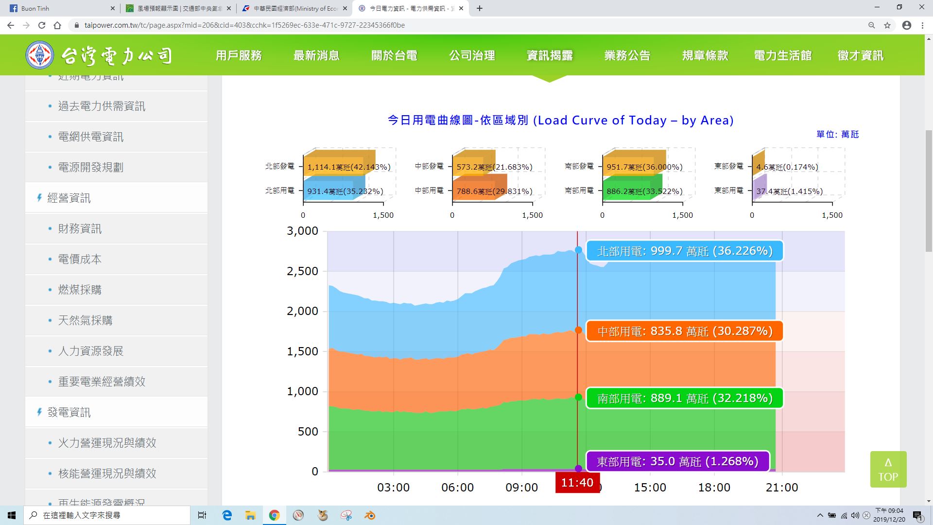Viewport: 933px width, 525px height.
Task: Open 公司治理 menu
Action: (472, 55)
